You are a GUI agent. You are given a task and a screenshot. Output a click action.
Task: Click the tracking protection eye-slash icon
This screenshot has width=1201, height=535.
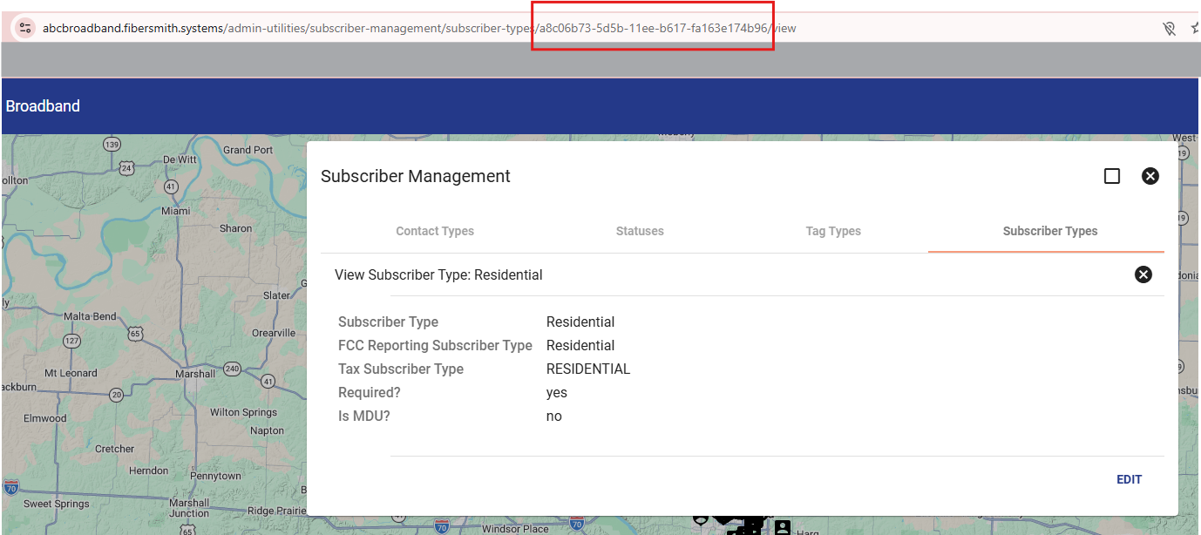[1170, 29]
